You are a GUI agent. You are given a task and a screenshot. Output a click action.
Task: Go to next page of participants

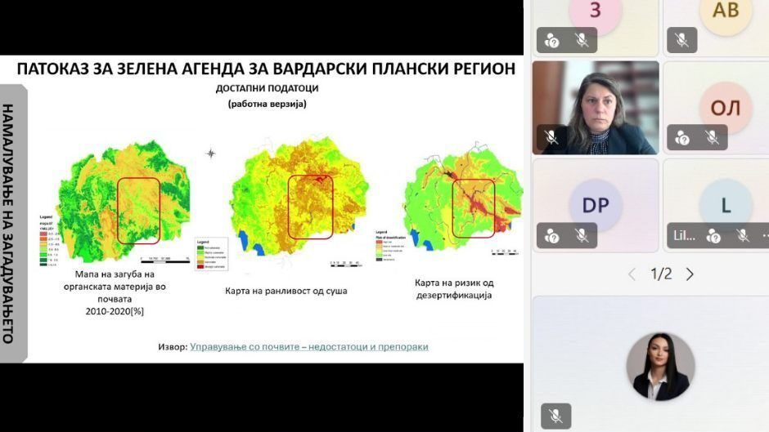(690, 274)
